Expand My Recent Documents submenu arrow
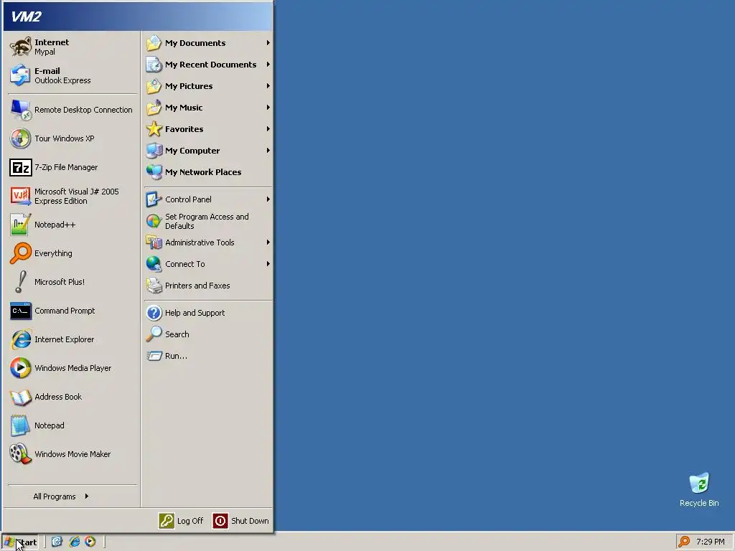This screenshot has height=551, width=735. click(268, 65)
